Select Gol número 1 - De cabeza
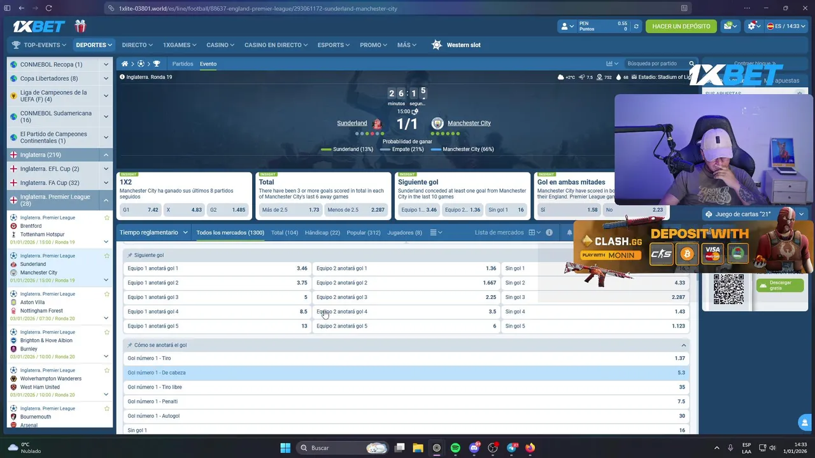 click(x=406, y=373)
